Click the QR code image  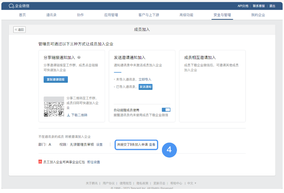coord(54,109)
